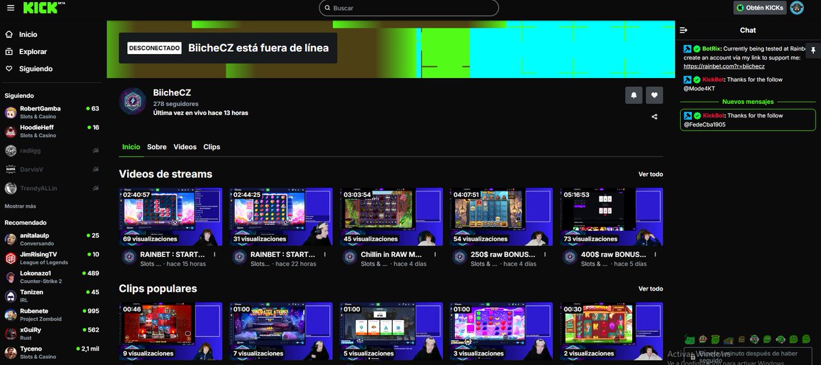Click the KICK logo
The height and width of the screenshot is (365, 821).
(40, 8)
